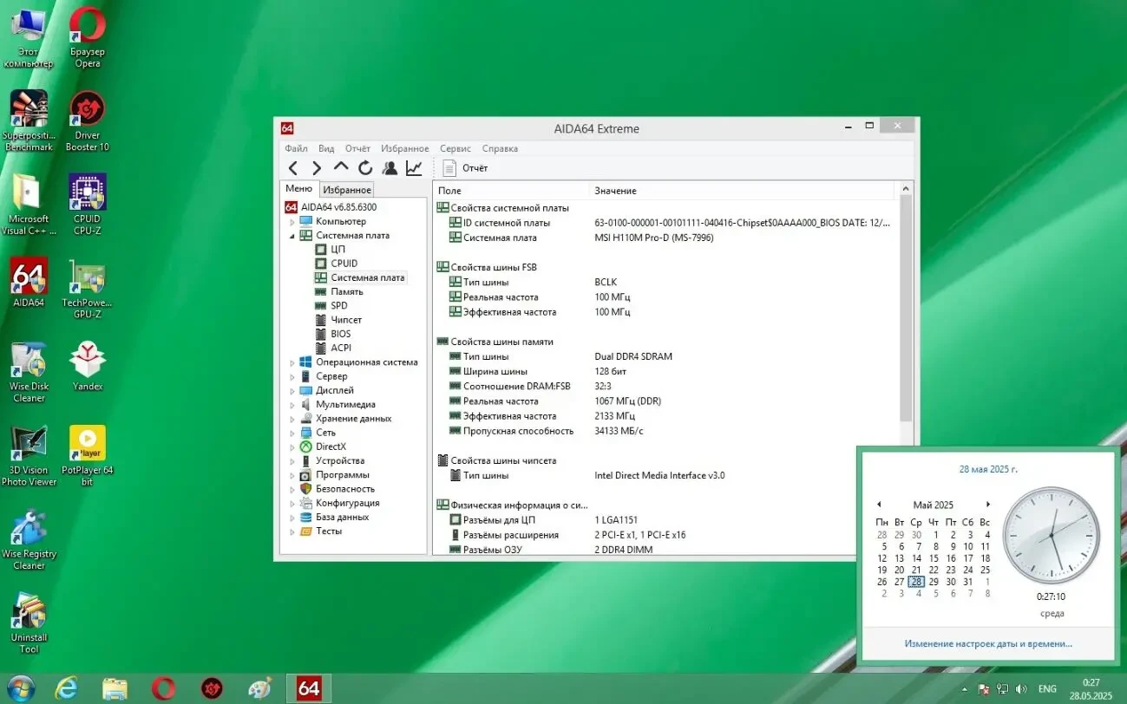Screen dimensions: 1127x704
Task: Open the sensor graph toolbar icon
Action: point(413,167)
